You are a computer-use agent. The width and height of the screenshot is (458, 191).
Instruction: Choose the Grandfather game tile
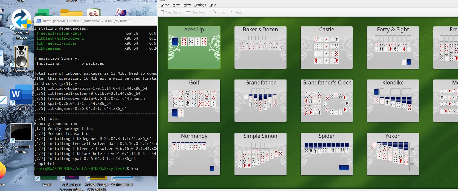[x=260, y=101]
